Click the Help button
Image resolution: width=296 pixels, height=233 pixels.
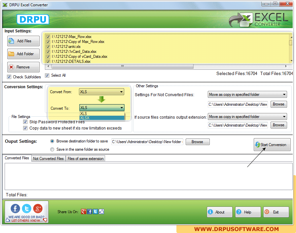pyautogui.click(x=248, y=212)
